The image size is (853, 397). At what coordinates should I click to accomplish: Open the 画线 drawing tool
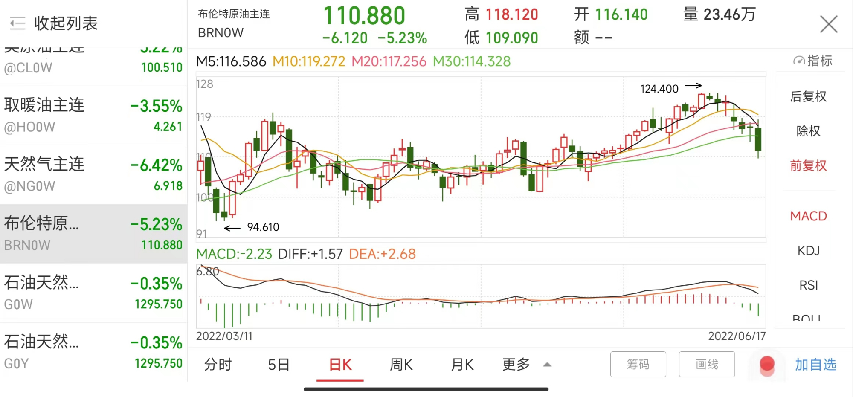coord(707,365)
